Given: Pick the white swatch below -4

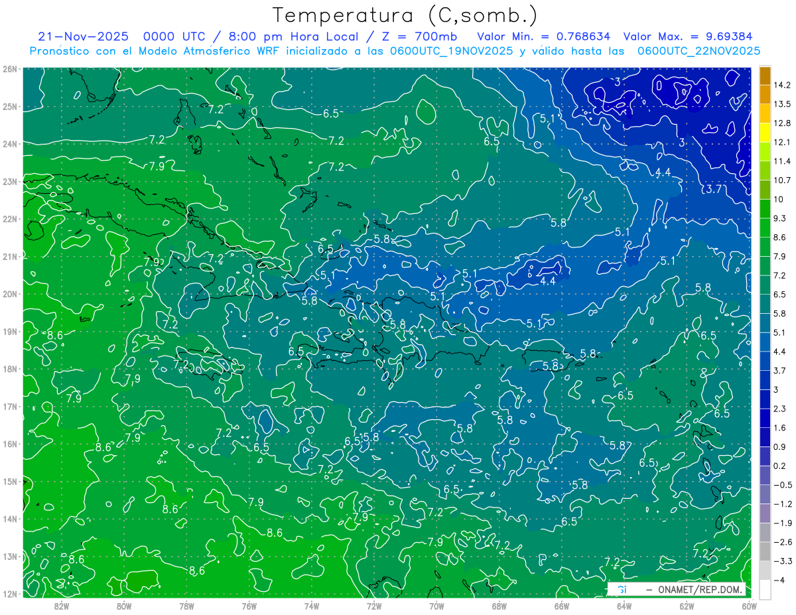Looking at the screenshot, I should click(765, 590).
